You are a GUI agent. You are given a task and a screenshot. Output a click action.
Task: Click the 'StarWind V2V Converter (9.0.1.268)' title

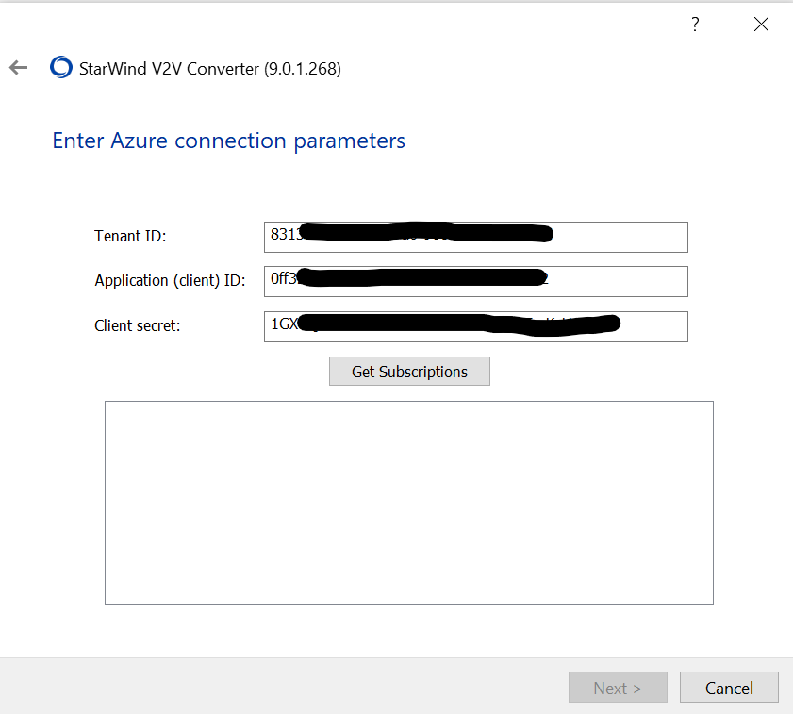click(210, 68)
